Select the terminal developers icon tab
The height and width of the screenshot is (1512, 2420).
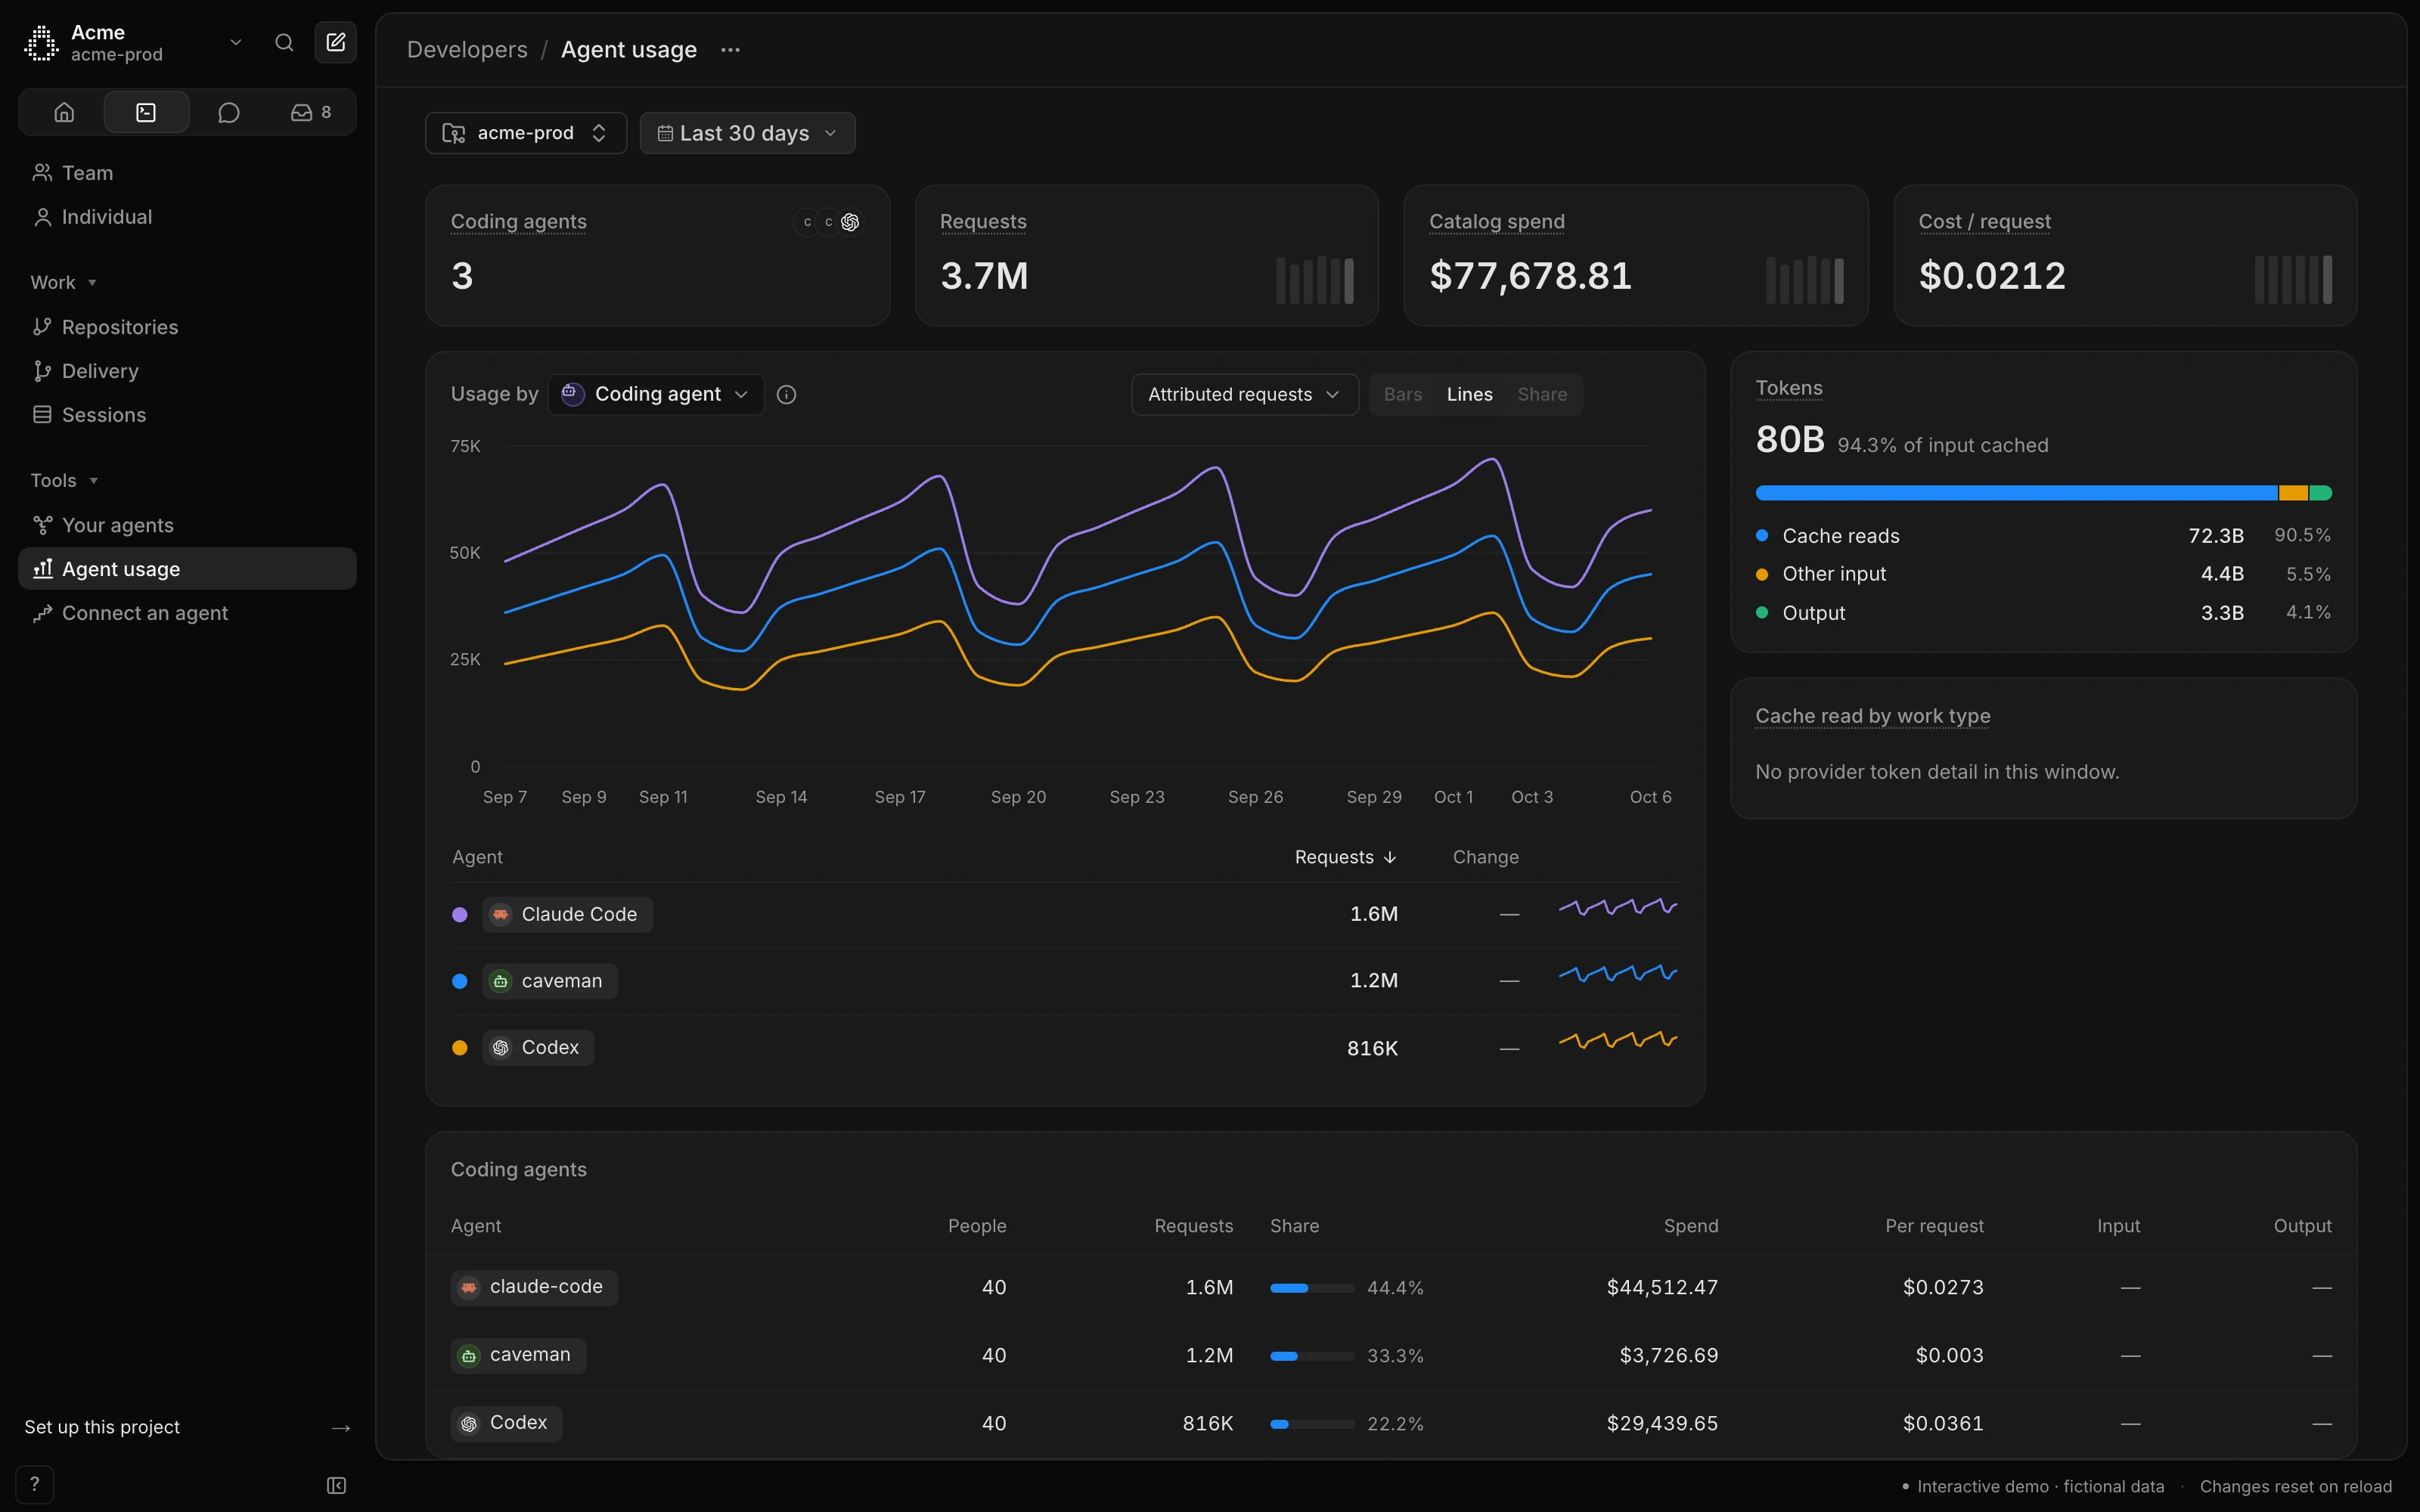tap(146, 112)
